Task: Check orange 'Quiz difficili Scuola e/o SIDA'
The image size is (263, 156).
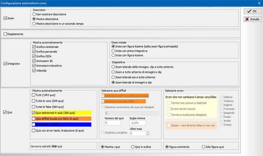Action: coord(34,118)
